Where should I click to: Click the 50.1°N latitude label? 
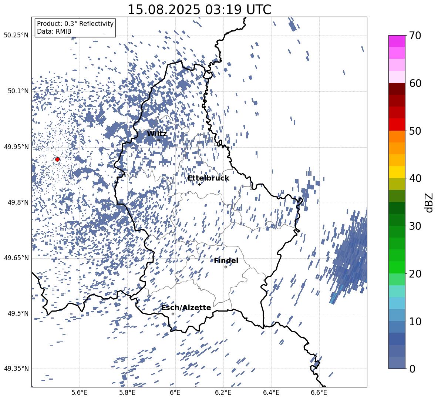tap(18, 91)
